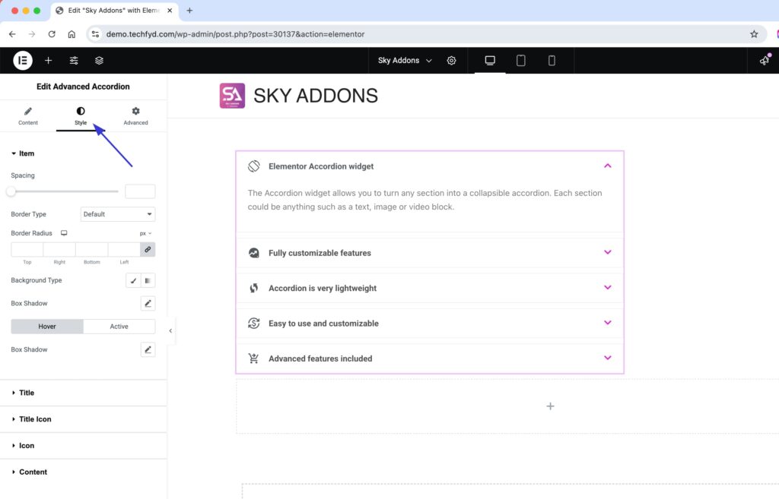Image resolution: width=779 pixels, height=499 pixels.
Task: Change the Border Radius px unit
Action: [x=145, y=233]
